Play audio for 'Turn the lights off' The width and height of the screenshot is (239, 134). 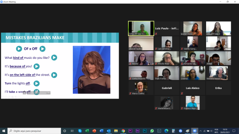coord(37,83)
